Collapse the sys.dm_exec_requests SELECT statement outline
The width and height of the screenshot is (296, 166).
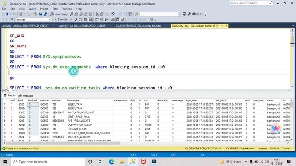click(x=8, y=67)
